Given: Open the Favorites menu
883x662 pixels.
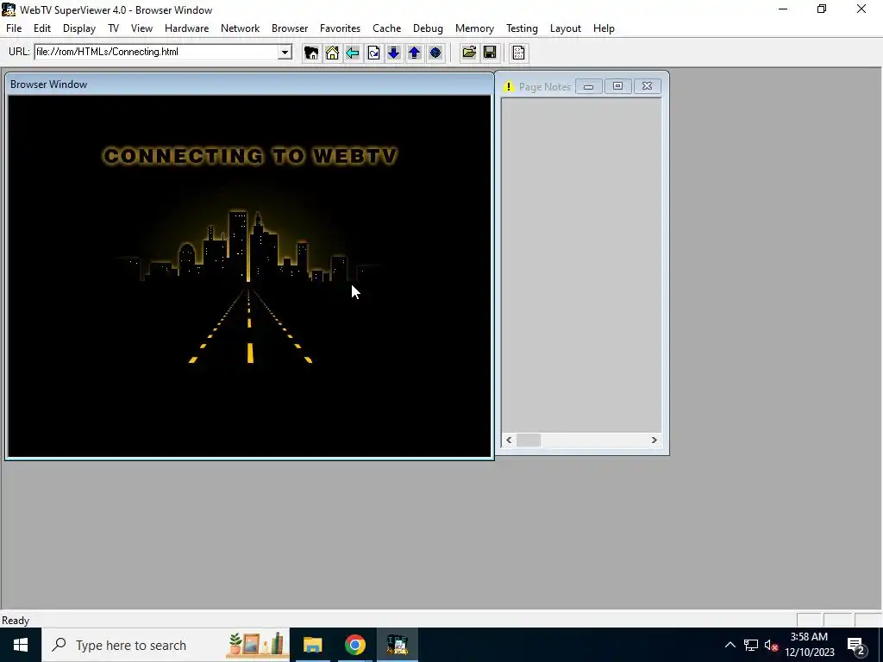Looking at the screenshot, I should 340,28.
